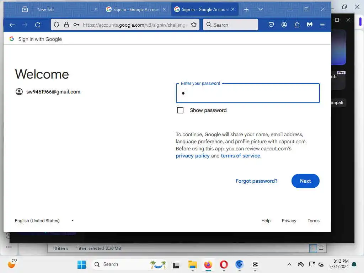Open File Explorer from the taskbar
The image size is (364, 273).
192,264
